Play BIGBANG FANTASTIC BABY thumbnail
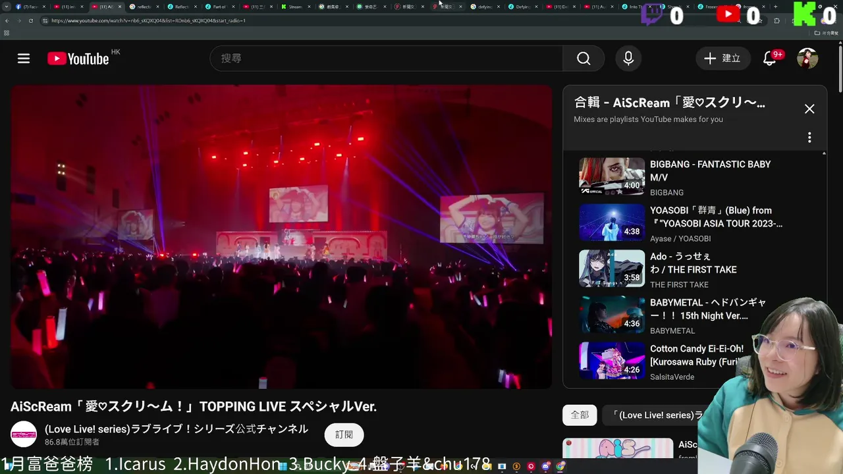 click(x=612, y=176)
